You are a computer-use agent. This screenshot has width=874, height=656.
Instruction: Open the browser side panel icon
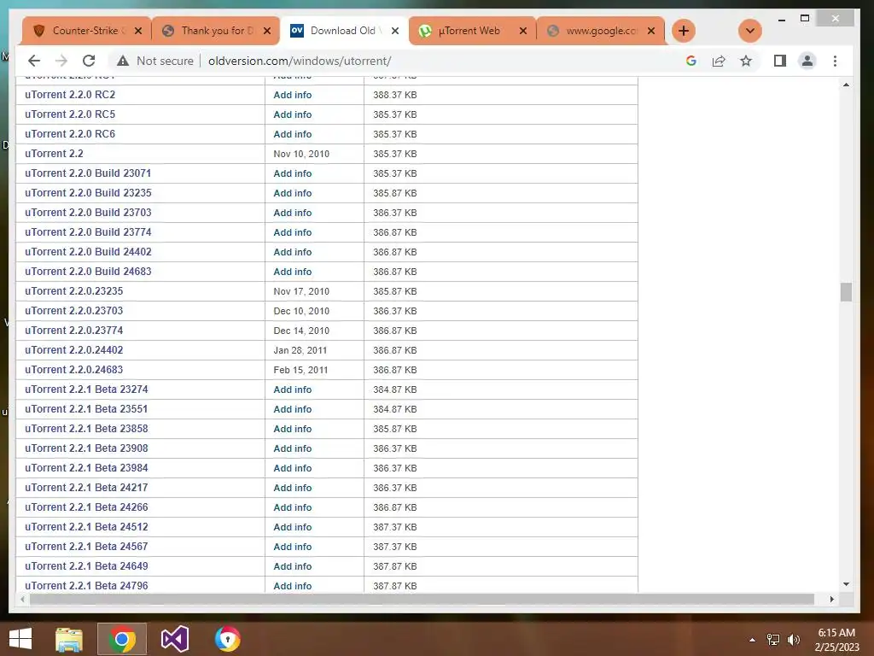point(780,61)
